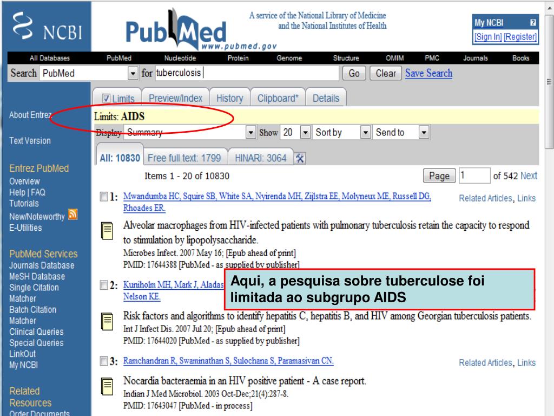Select Free full text: 1799 tab
Viewport: 554px width, 416px height.
point(184,158)
